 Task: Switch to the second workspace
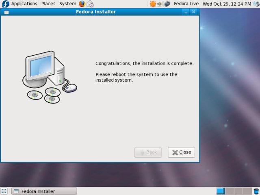tap(230, 191)
